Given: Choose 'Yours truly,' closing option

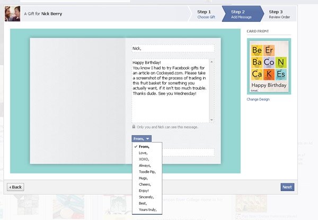Looking at the screenshot, I should 147,209.
